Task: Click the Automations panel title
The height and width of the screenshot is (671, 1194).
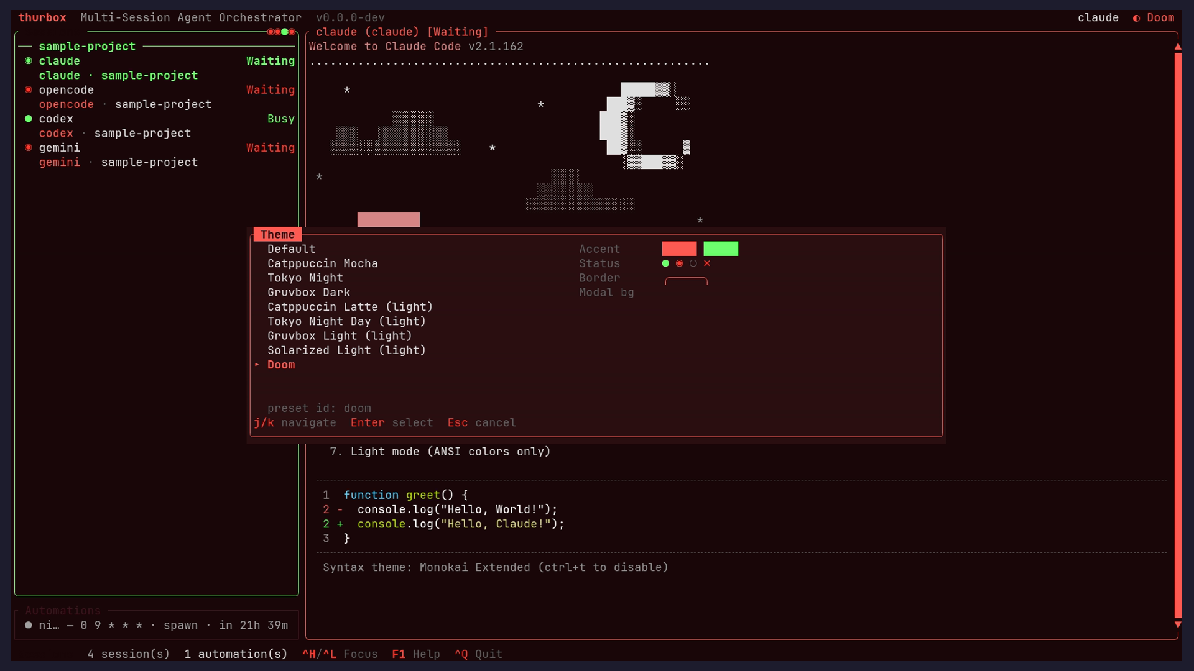Action: point(63,611)
